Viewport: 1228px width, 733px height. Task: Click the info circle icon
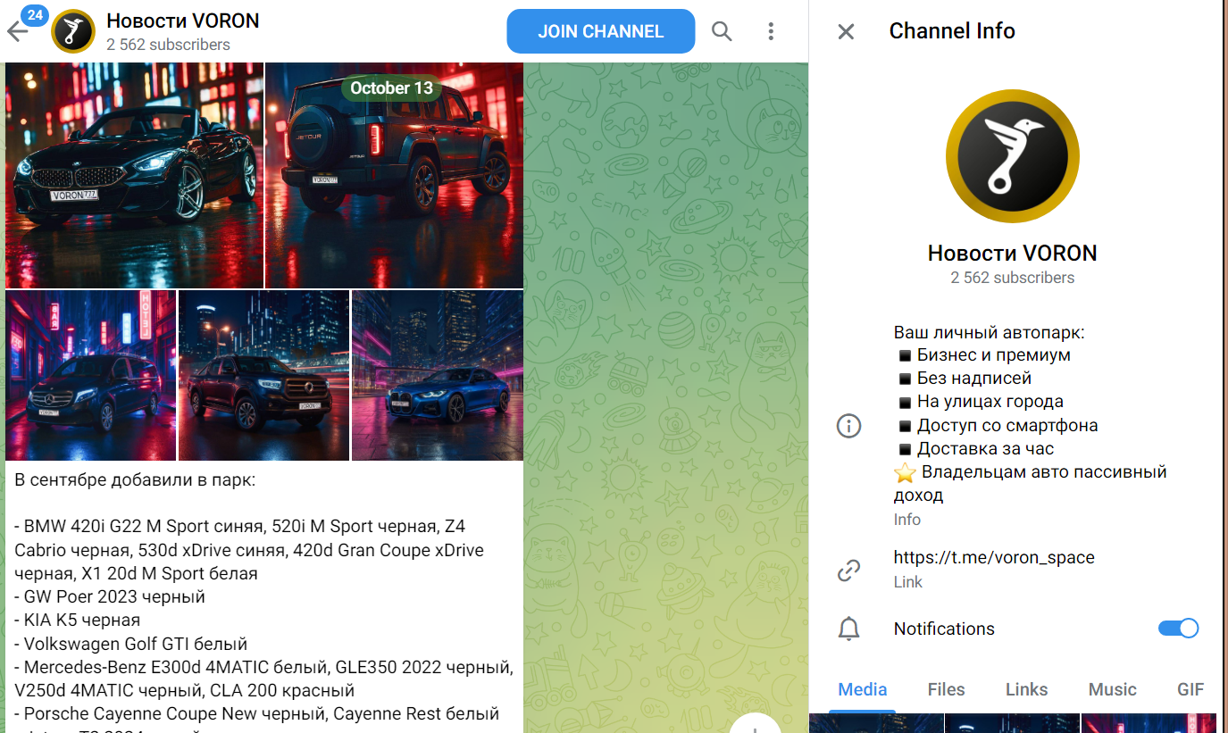tap(848, 426)
